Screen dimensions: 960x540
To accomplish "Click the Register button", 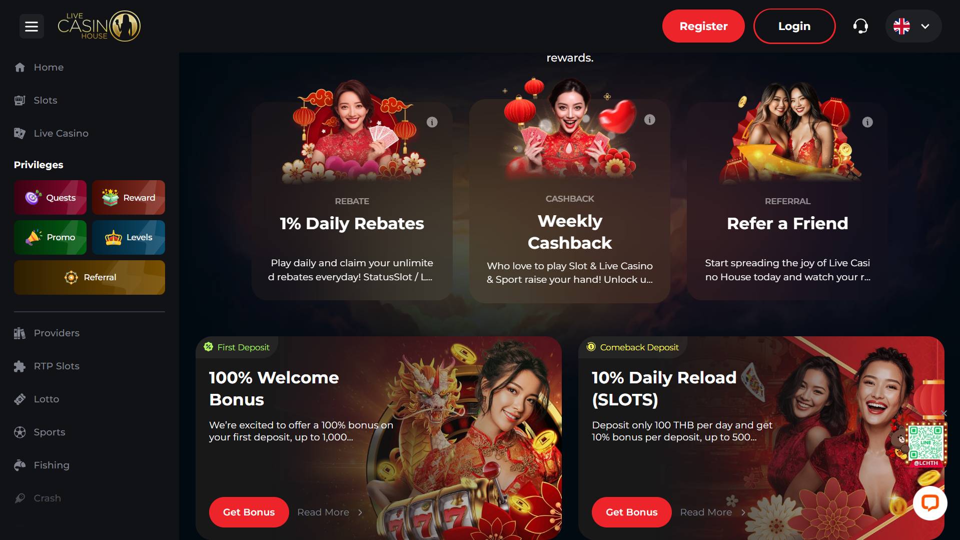I will 703,26.
